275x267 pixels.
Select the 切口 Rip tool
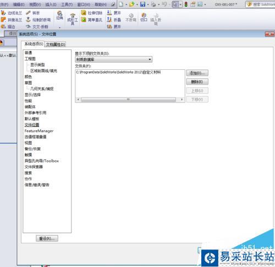click(144, 17)
